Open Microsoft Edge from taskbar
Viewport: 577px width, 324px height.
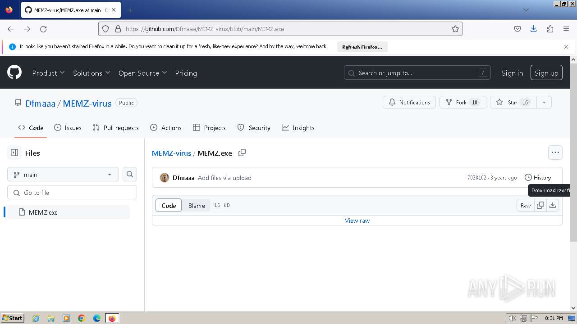[97, 318]
